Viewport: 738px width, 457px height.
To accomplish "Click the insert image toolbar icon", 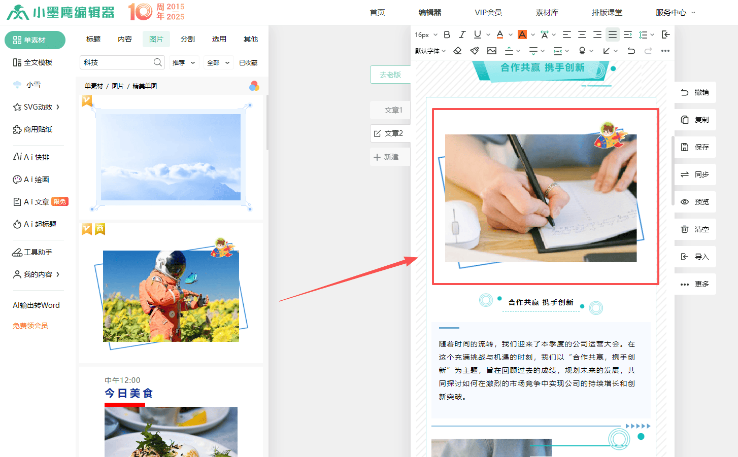I will [x=491, y=51].
